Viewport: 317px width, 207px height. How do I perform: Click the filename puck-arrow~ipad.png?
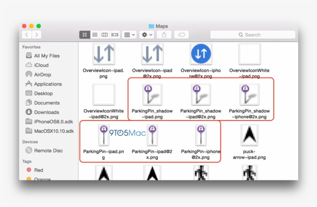pyautogui.click(x=249, y=154)
